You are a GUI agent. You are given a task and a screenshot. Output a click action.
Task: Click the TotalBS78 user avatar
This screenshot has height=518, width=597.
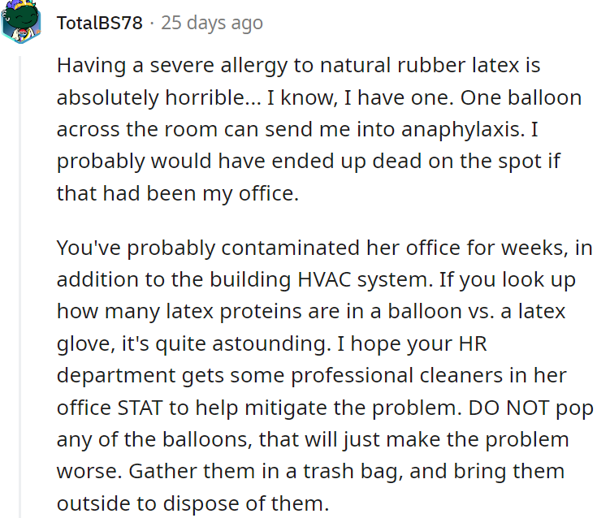[x=19, y=21]
